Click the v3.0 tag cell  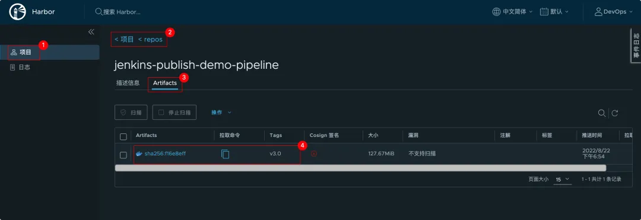pos(275,154)
